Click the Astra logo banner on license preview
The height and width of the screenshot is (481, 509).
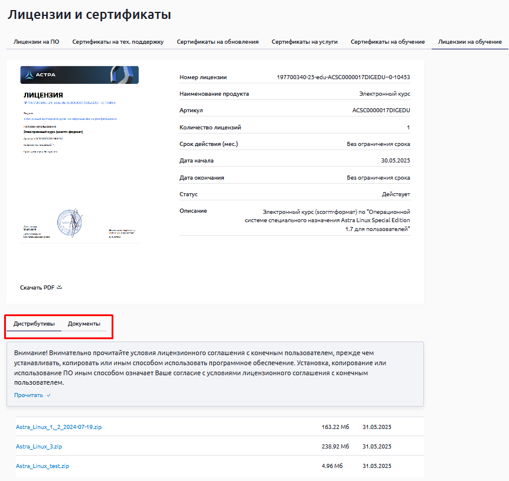click(x=80, y=75)
